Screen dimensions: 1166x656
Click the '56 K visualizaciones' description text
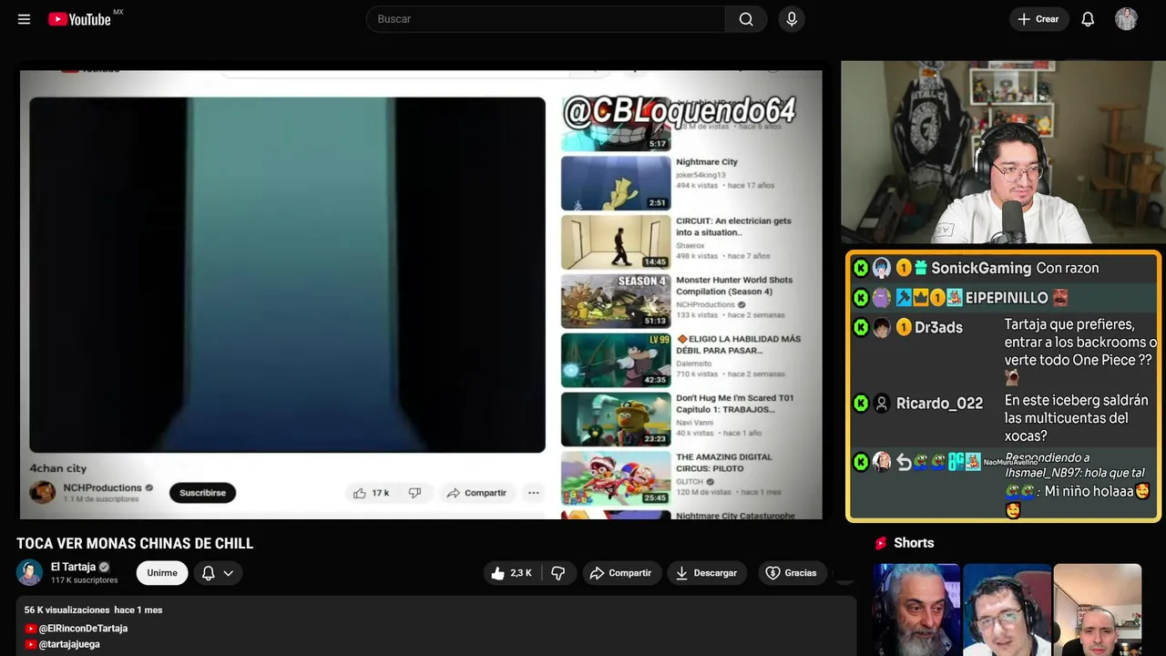click(67, 610)
